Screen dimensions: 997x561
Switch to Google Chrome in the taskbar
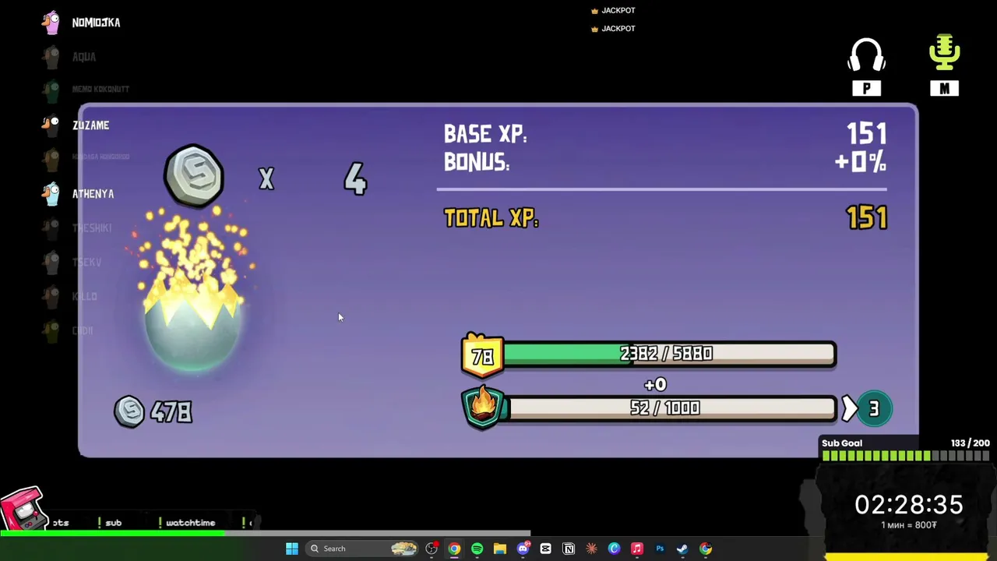[x=454, y=549]
